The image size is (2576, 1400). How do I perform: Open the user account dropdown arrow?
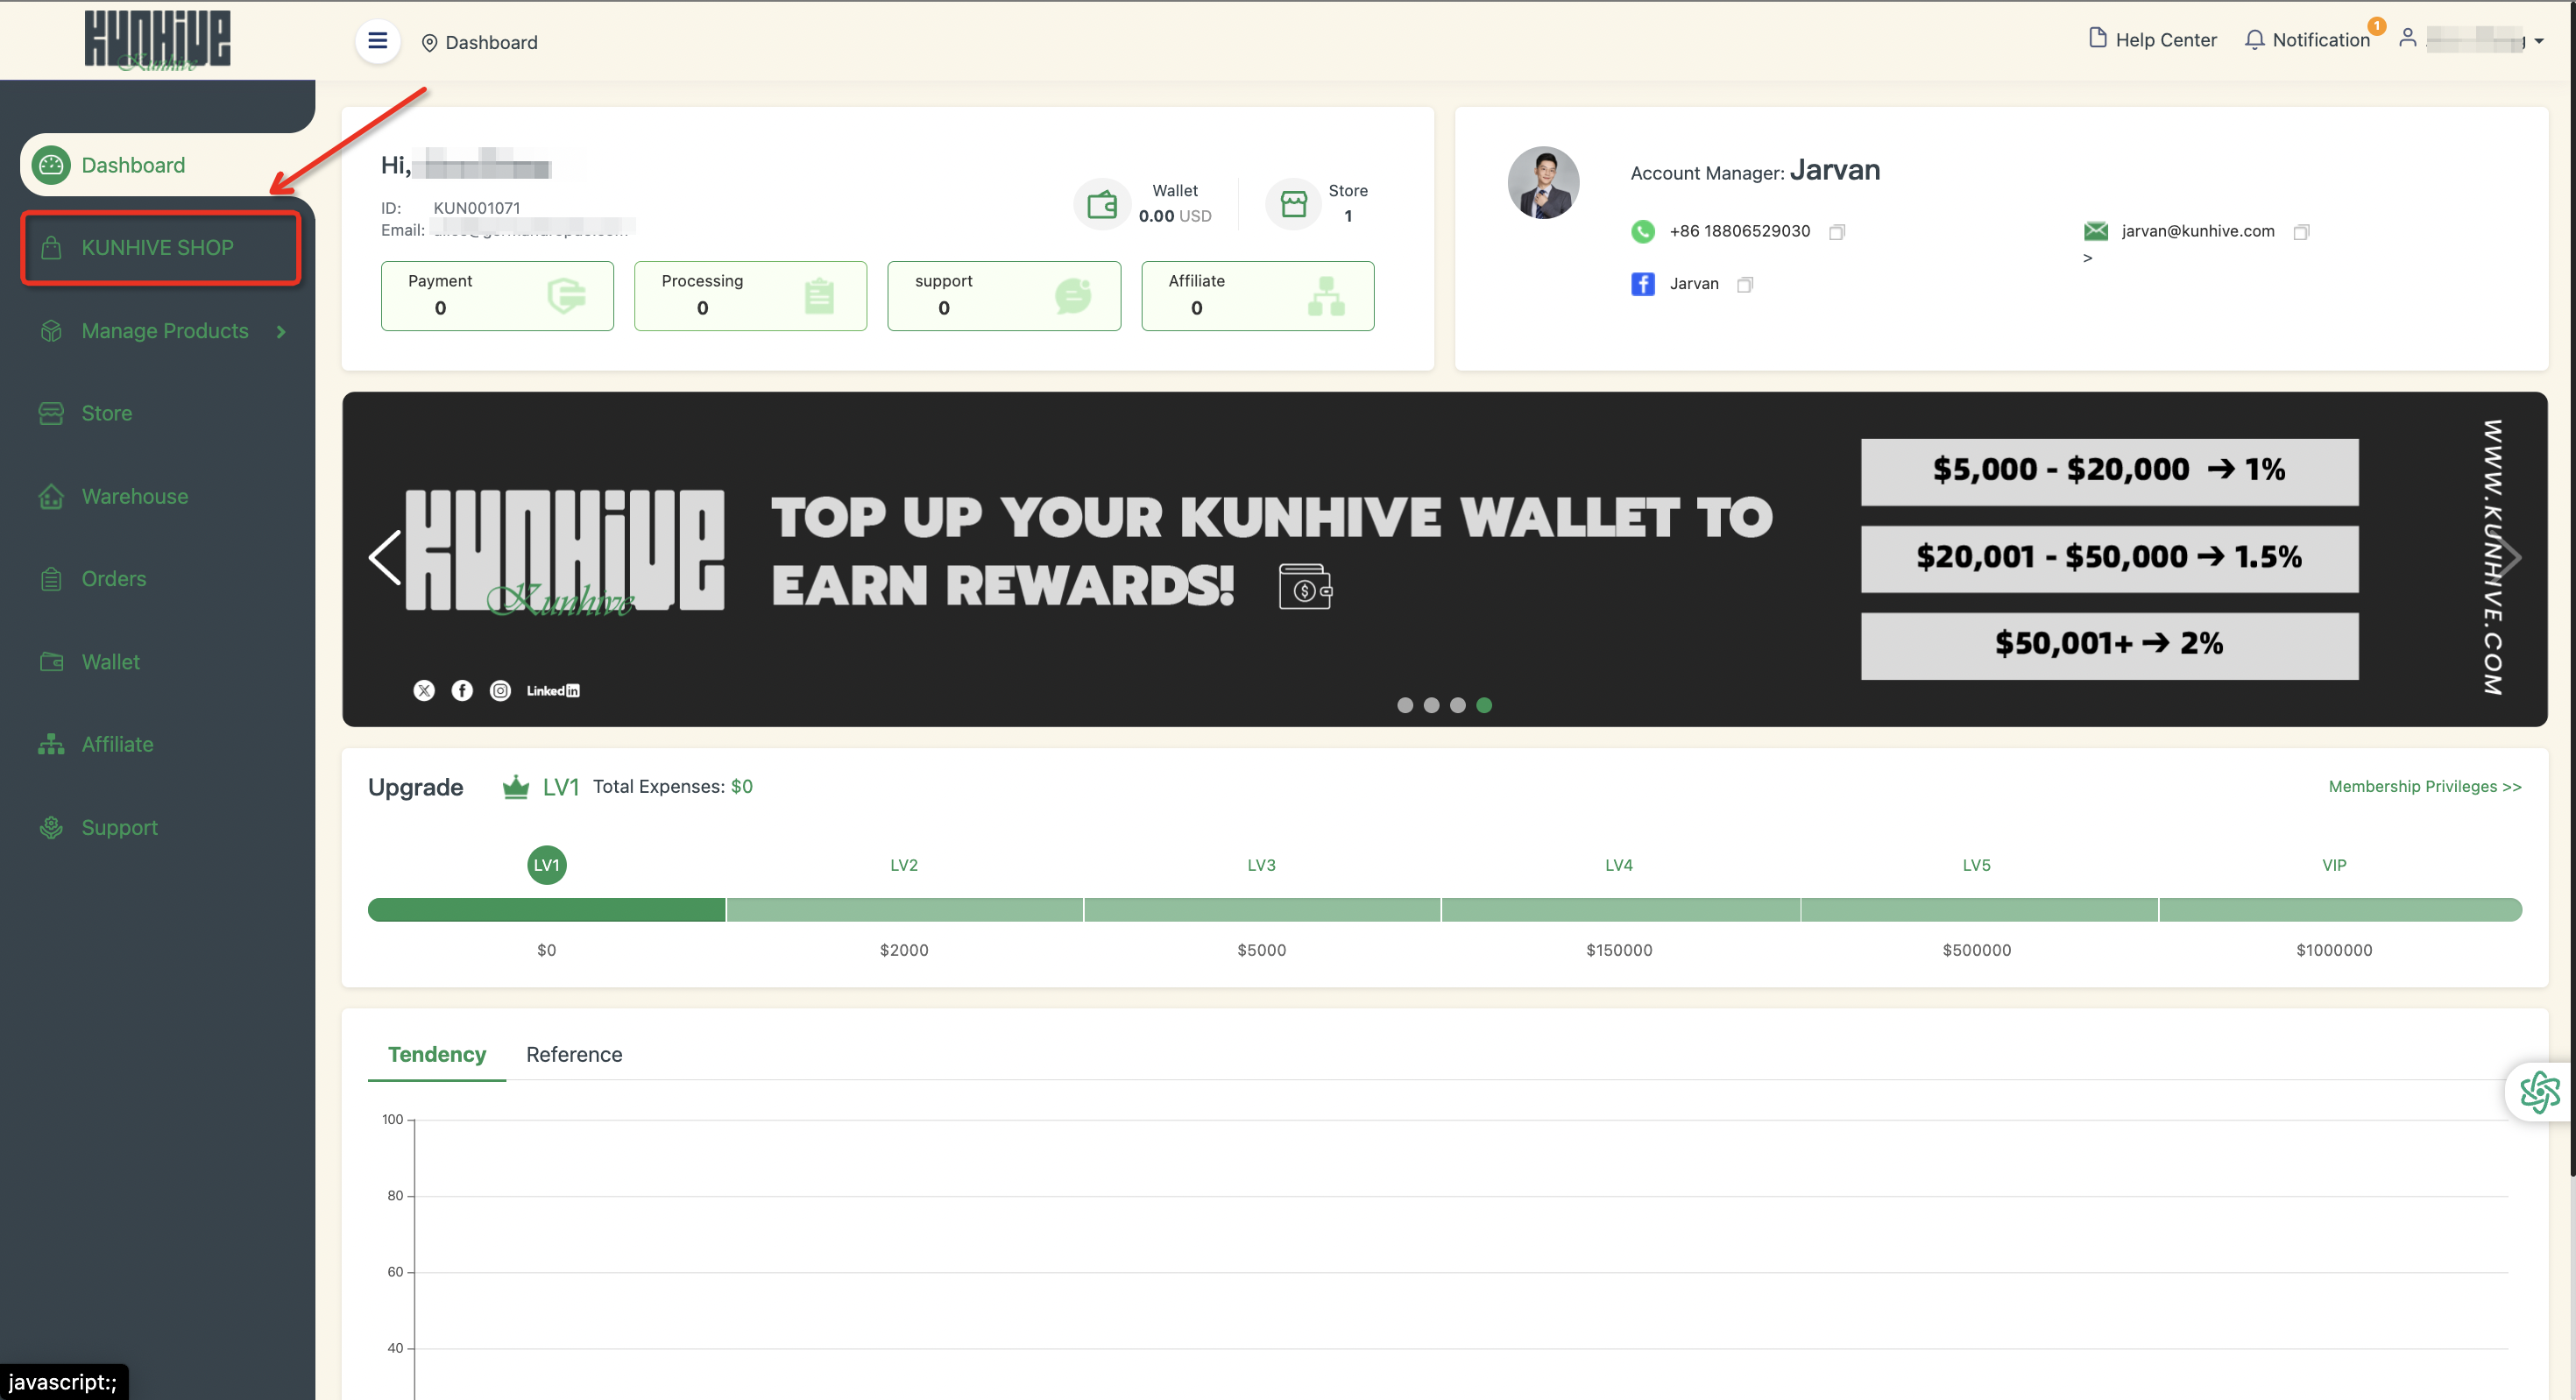(x=2539, y=41)
